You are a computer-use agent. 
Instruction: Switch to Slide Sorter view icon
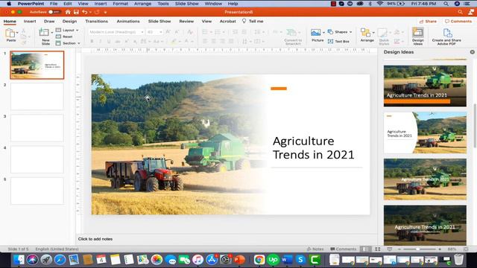pyautogui.click(x=378, y=249)
